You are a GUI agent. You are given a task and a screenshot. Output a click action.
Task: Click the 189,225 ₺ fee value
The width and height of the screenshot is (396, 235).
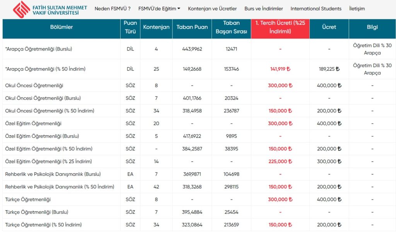coord(329,69)
